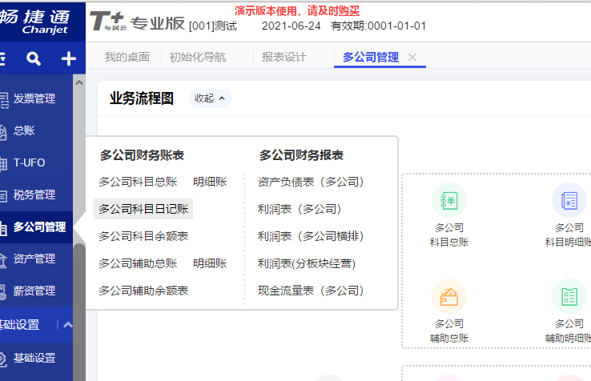Click the 税务管理 sidebar icon

click(3, 196)
